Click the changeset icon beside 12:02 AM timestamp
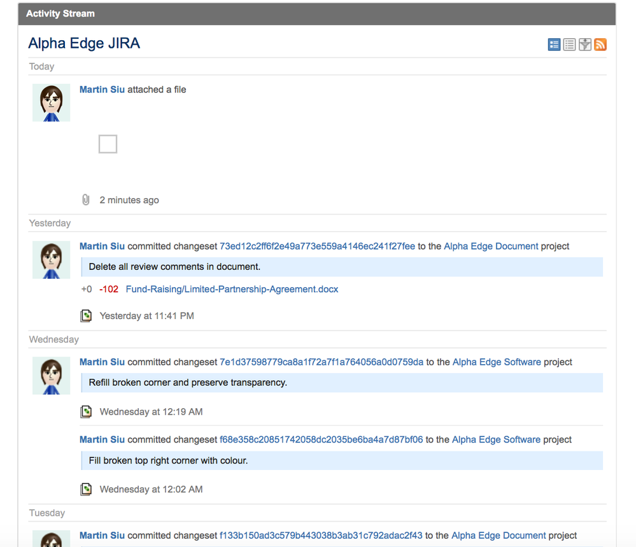636x547 pixels. pyautogui.click(x=86, y=489)
